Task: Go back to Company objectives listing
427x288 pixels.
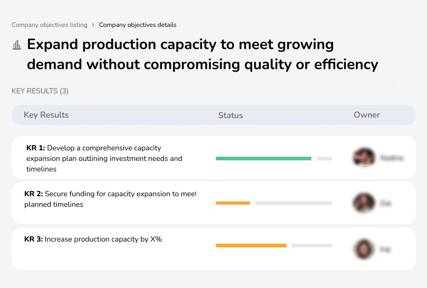Action: pos(50,25)
